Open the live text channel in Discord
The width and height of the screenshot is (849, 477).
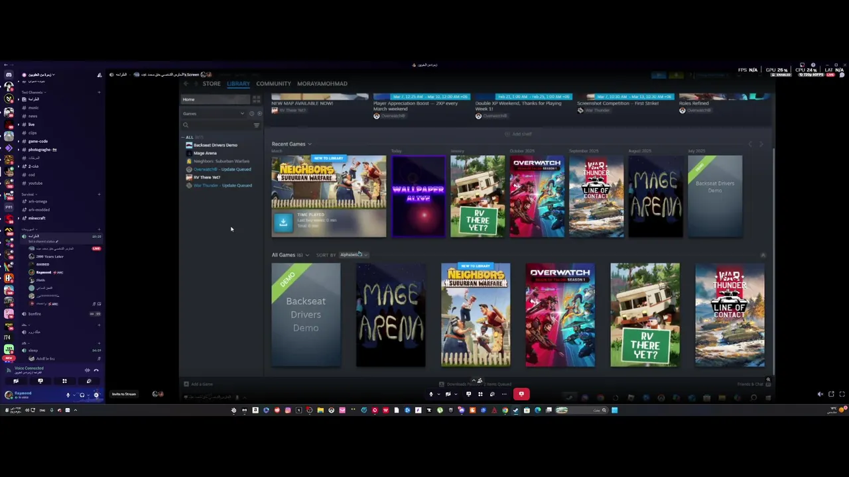coord(31,125)
